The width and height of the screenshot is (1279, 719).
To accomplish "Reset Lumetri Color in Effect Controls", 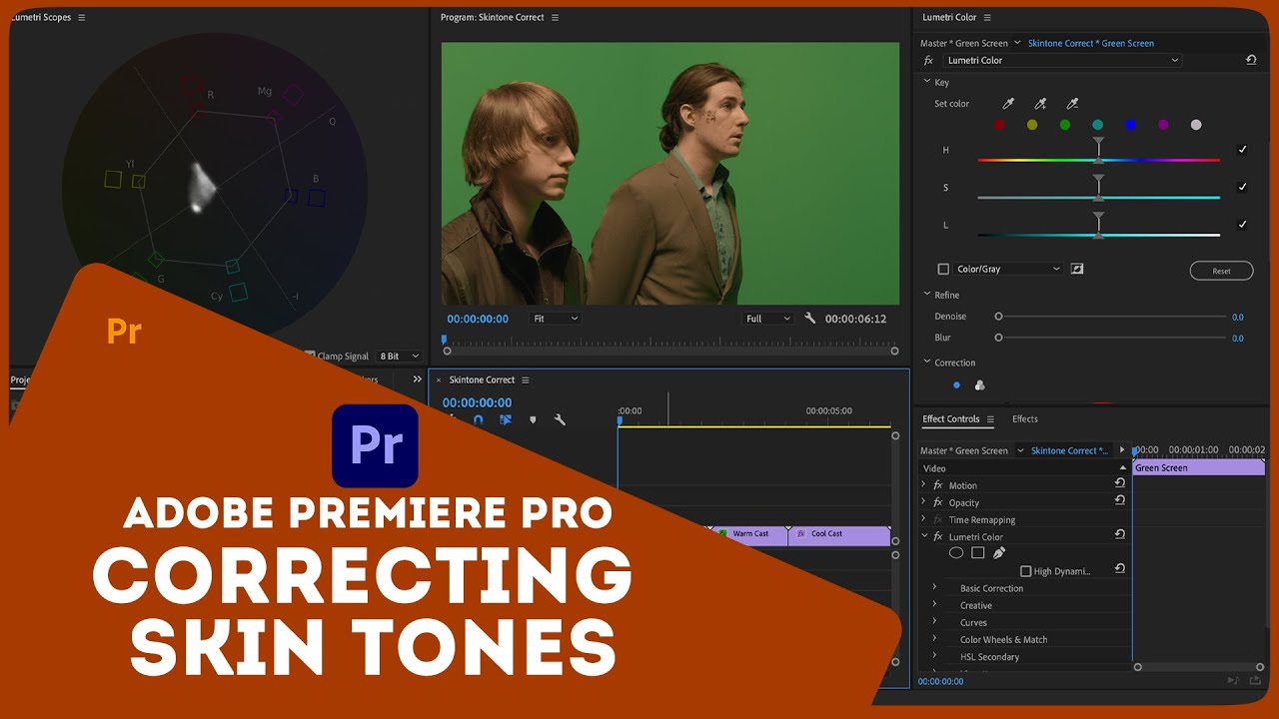I will click(1120, 535).
